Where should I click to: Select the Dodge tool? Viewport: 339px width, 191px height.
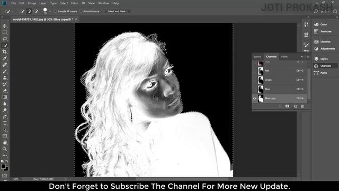(x=5, y=110)
